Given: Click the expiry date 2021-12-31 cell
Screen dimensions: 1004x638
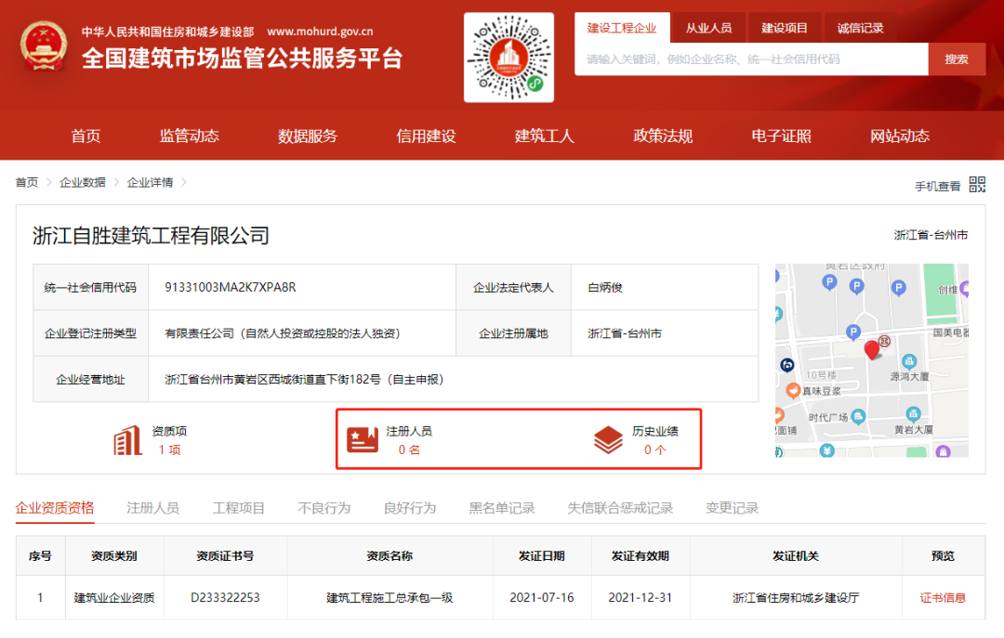Looking at the screenshot, I should tap(641, 598).
